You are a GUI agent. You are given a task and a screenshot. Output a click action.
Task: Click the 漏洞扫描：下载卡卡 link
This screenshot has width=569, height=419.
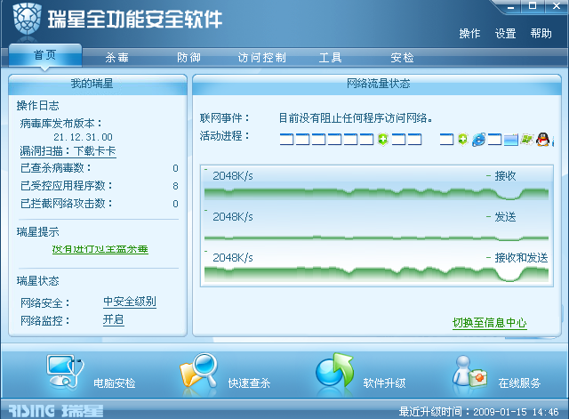pyautogui.click(x=68, y=151)
